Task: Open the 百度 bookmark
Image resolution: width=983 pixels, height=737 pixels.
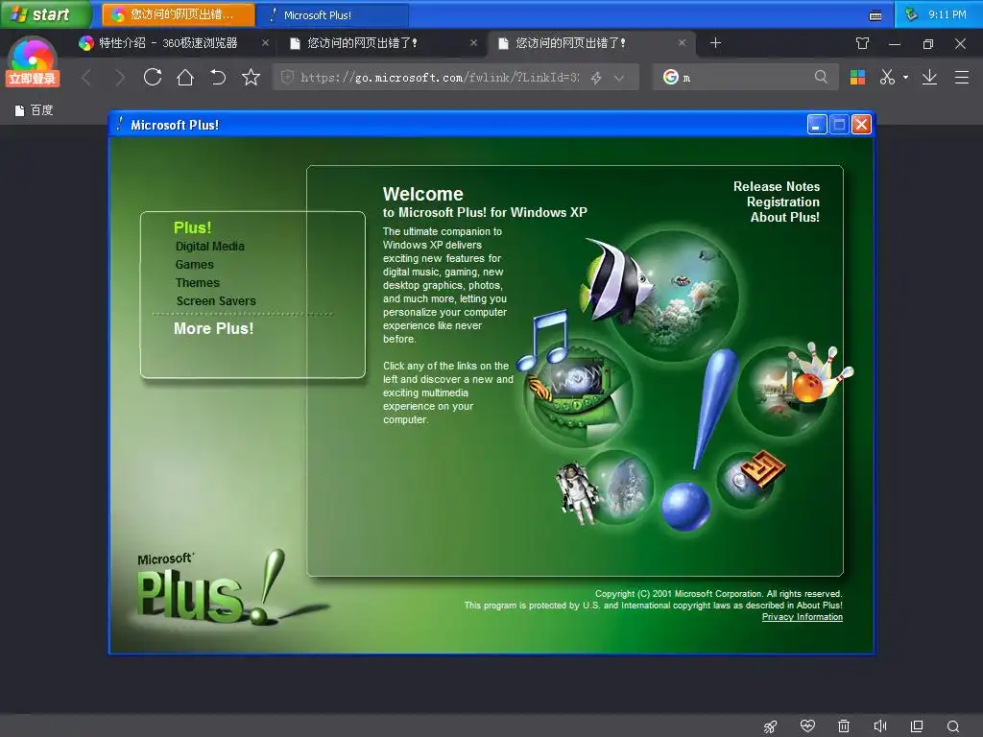Action: [x=35, y=110]
